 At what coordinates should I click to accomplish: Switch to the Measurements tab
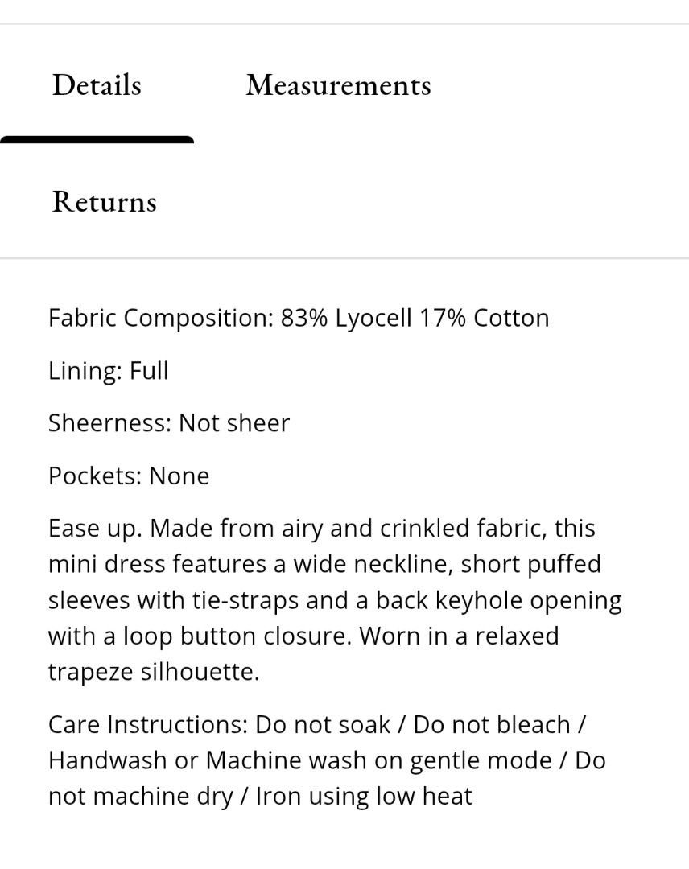pos(339,84)
